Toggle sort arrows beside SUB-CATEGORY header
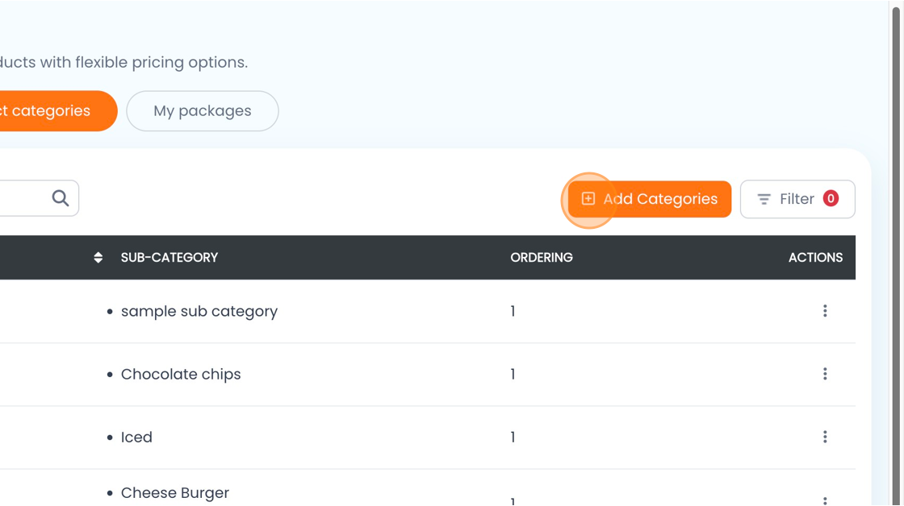904x506 pixels. click(98, 258)
